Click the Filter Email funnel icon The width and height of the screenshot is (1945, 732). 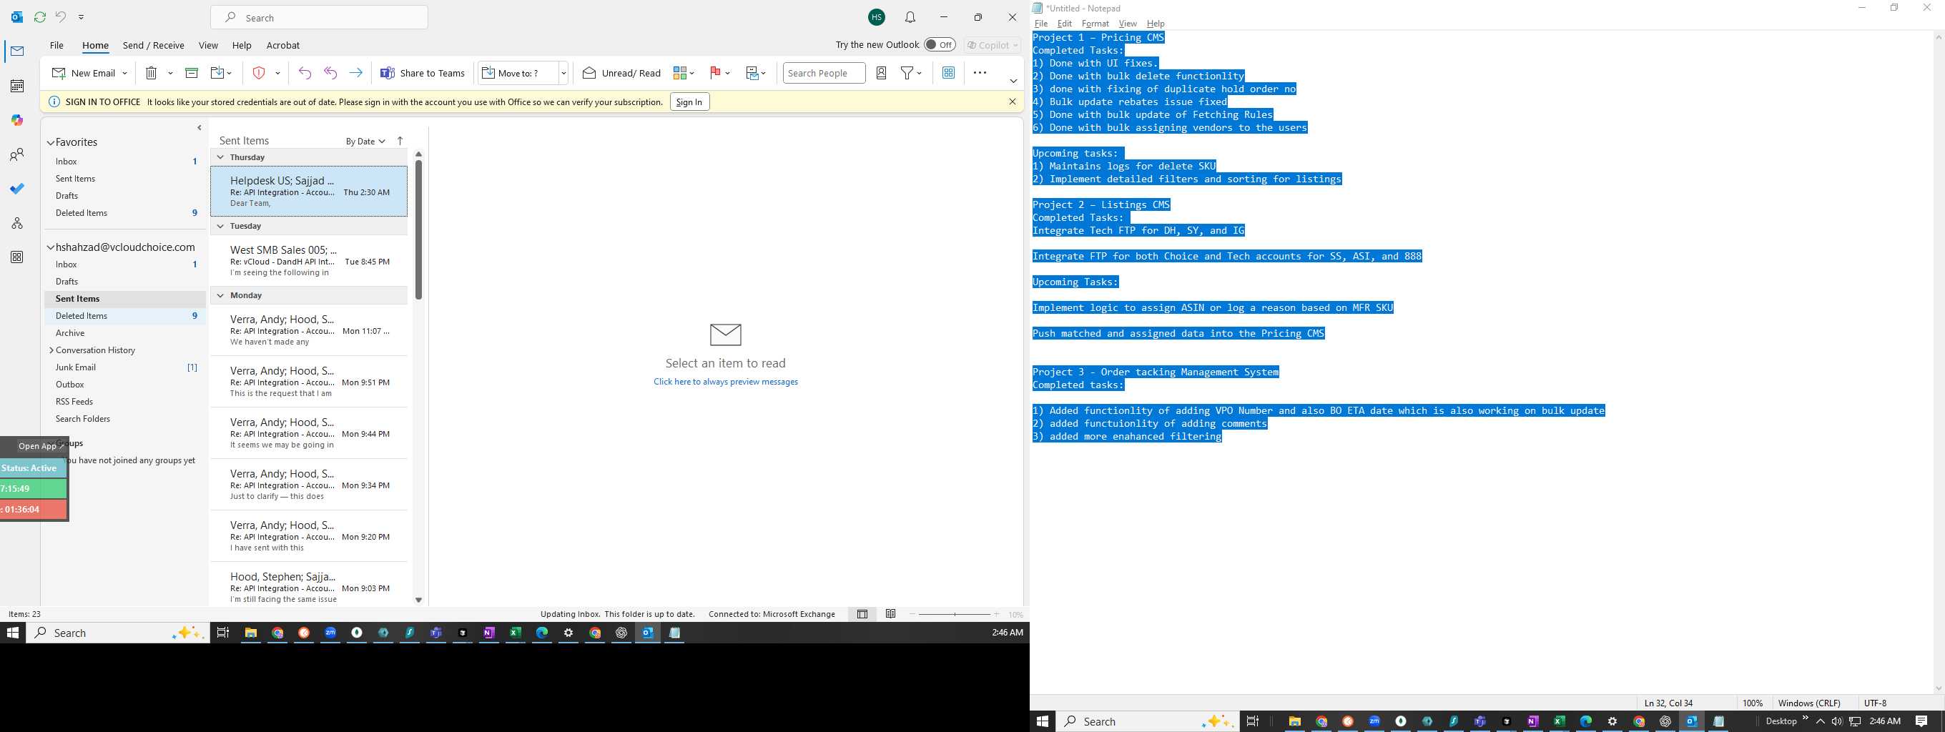tap(907, 73)
